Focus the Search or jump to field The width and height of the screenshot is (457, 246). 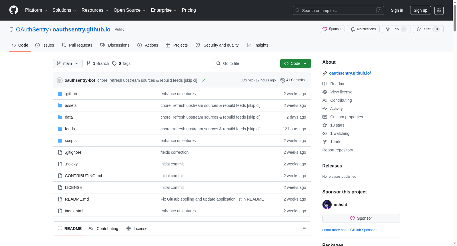click(x=338, y=10)
